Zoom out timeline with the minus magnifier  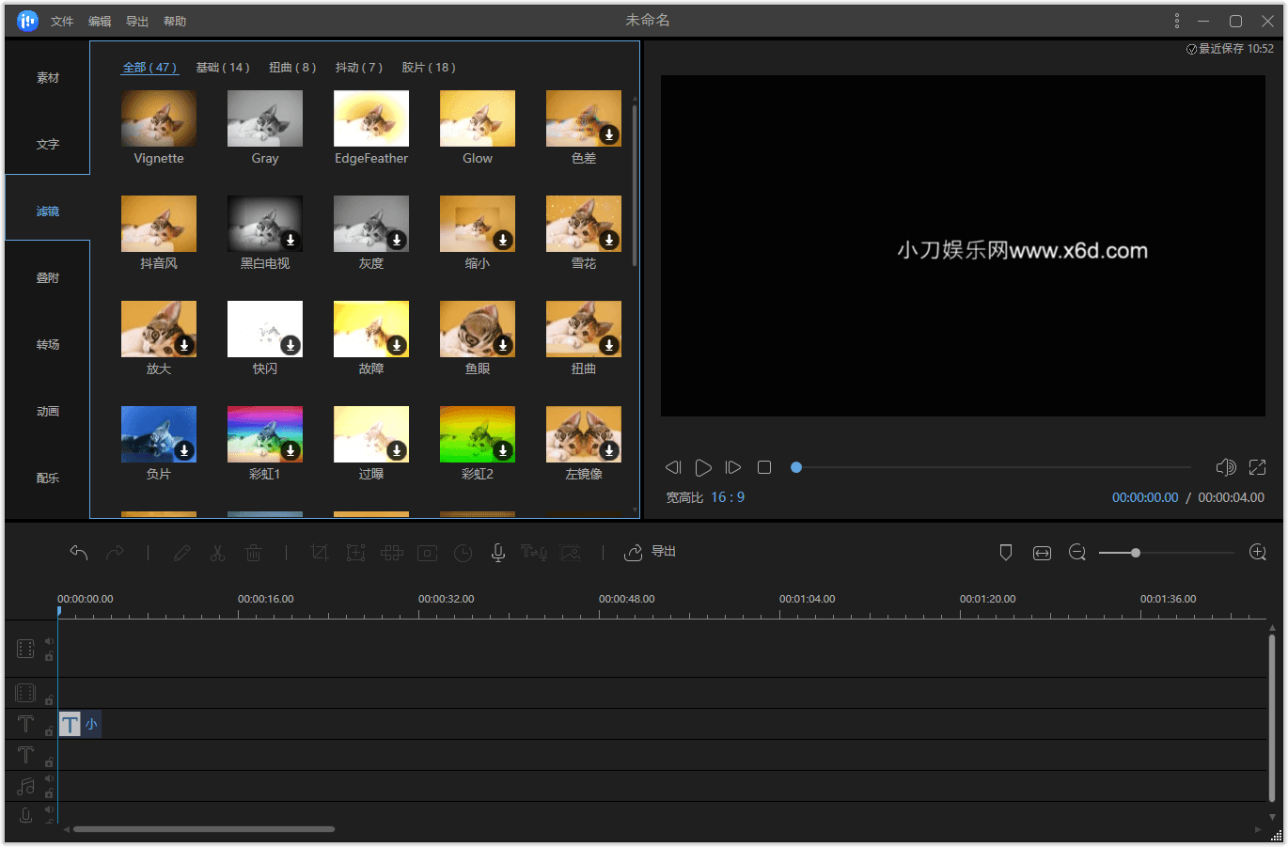click(x=1077, y=553)
